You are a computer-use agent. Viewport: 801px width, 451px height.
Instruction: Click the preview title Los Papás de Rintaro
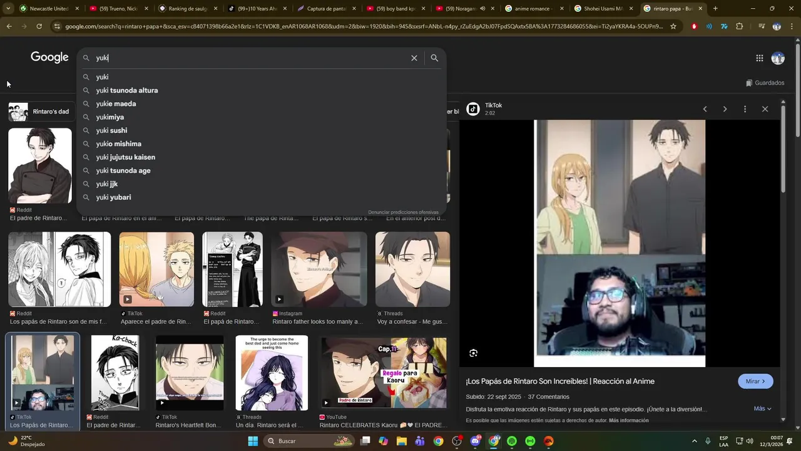pos(560,381)
